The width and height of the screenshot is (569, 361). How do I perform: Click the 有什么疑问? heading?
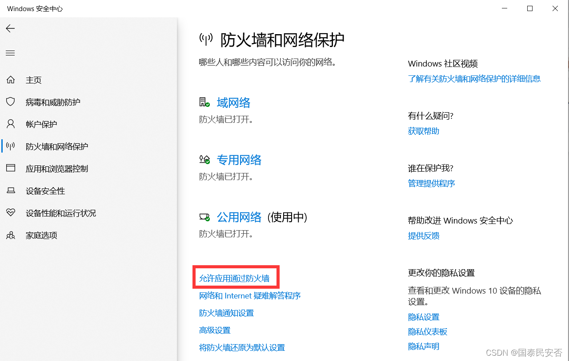(x=431, y=116)
